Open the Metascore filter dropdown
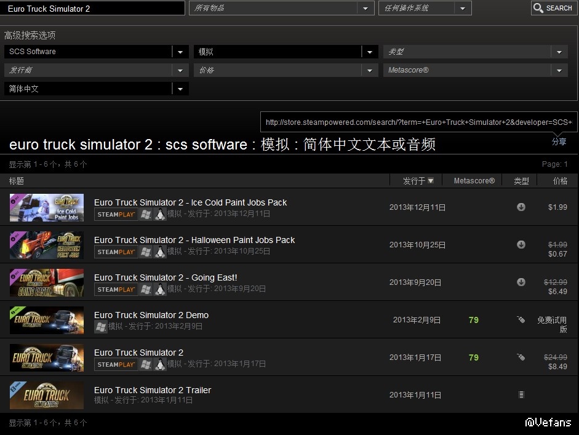Screen dimensions: 579x435 [x=559, y=71]
